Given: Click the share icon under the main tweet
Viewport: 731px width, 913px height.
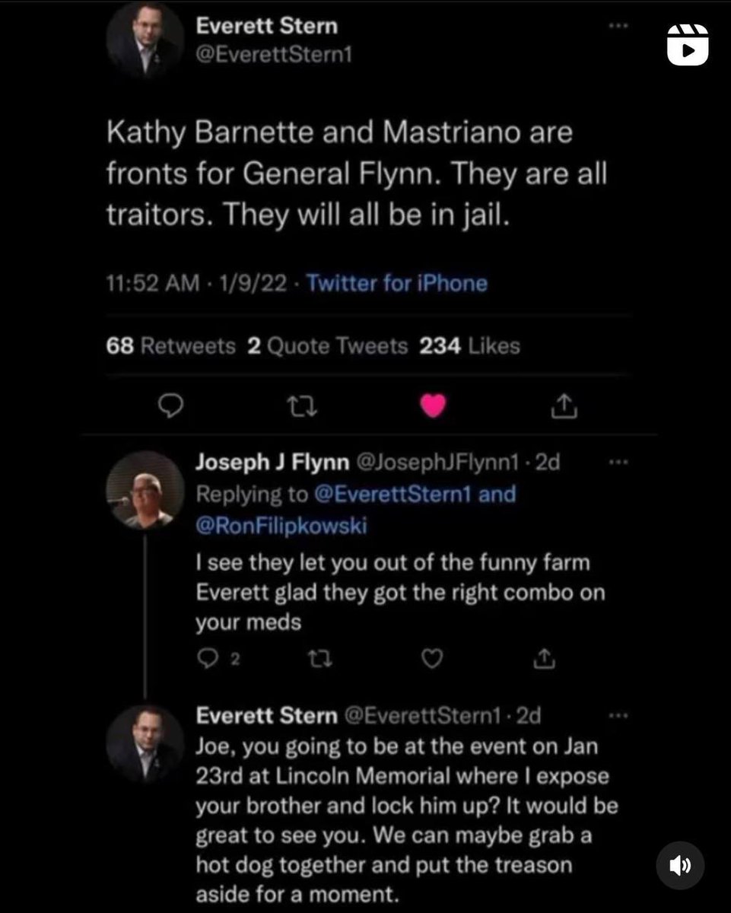Looking at the screenshot, I should [564, 409].
